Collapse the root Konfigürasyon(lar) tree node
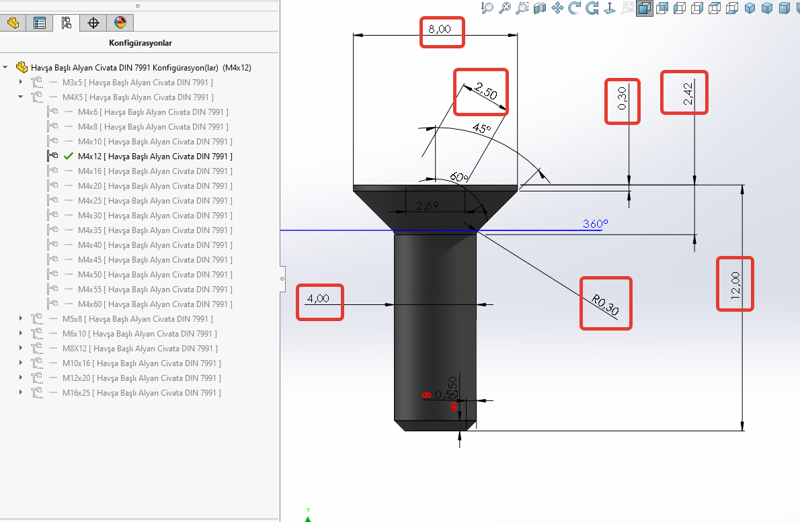 click(x=6, y=68)
